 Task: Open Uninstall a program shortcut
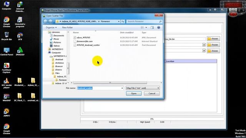point(20,22)
